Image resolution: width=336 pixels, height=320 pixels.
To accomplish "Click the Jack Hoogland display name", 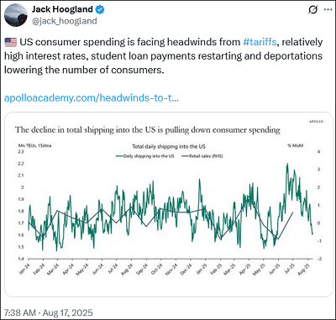I will pos(62,9).
